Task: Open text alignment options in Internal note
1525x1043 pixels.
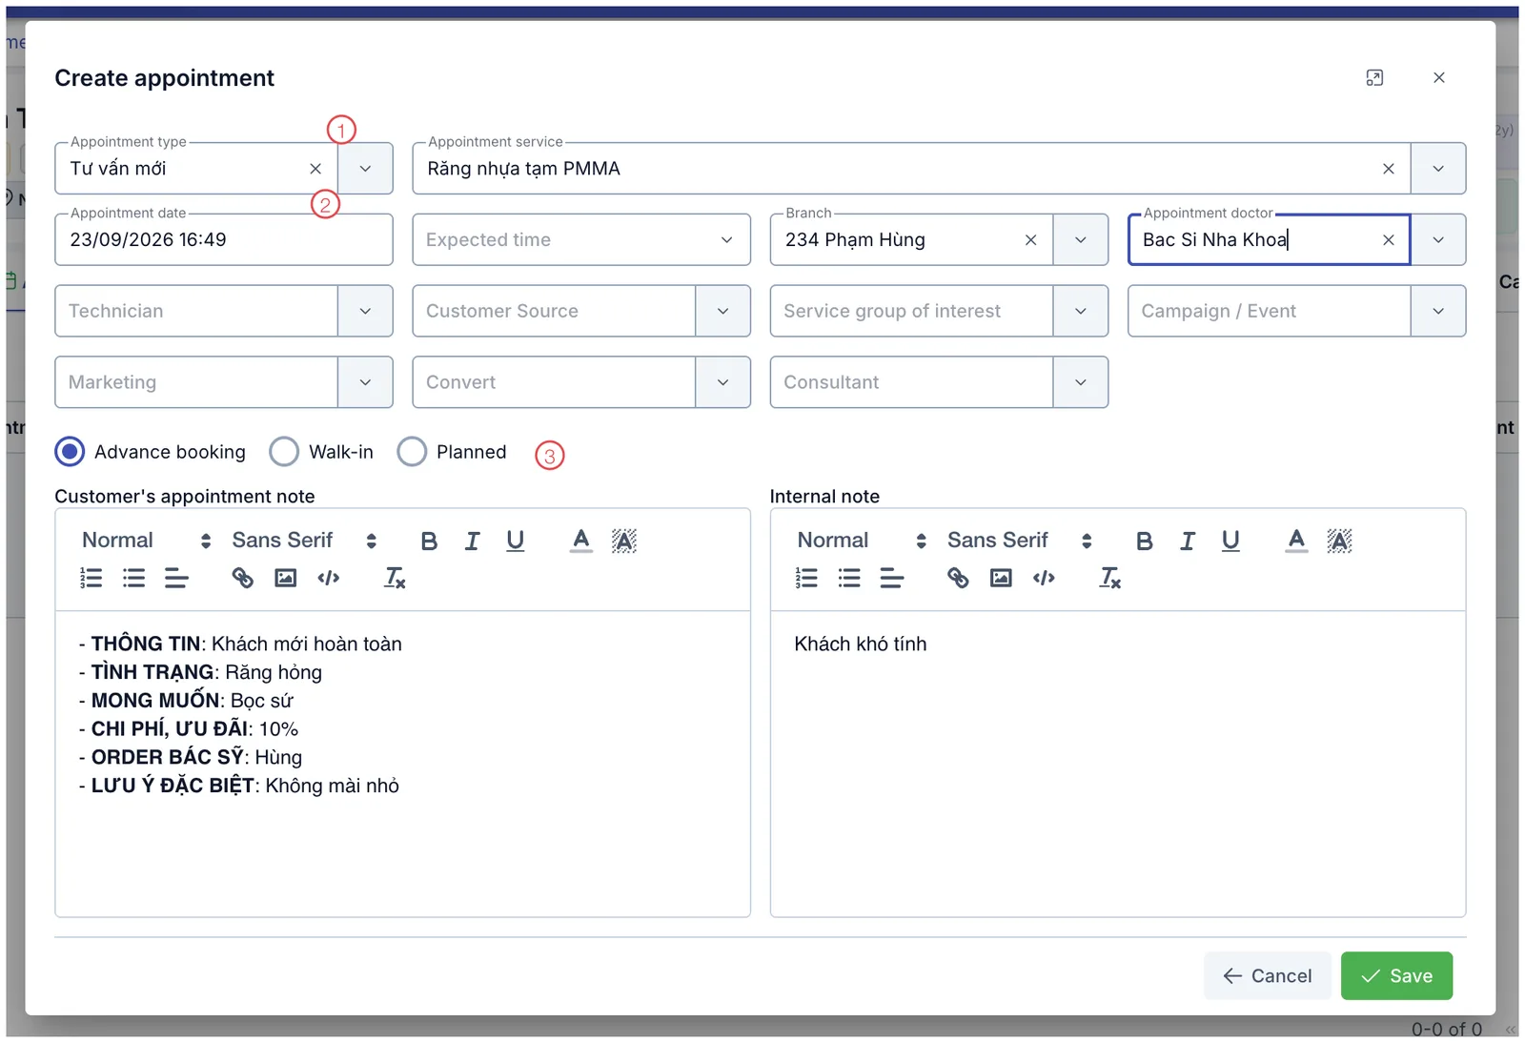Action: pyautogui.click(x=892, y=578)
